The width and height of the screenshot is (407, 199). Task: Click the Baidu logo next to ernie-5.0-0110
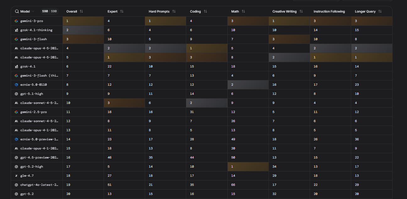16,85
